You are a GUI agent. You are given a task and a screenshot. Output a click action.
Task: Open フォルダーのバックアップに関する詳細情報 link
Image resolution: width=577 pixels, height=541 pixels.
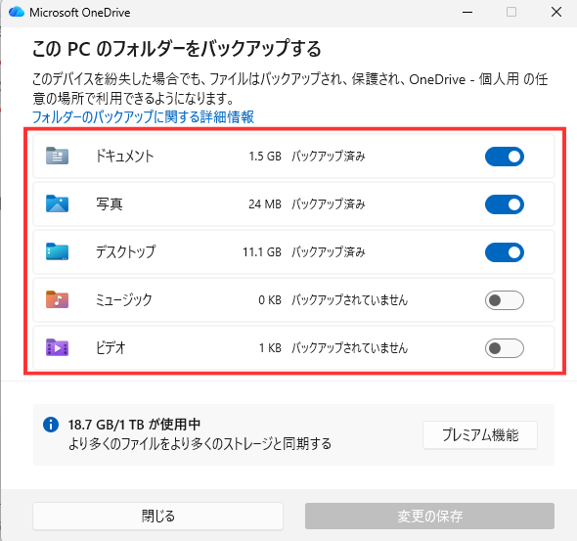pyautogui.click(x=143, y=117)
